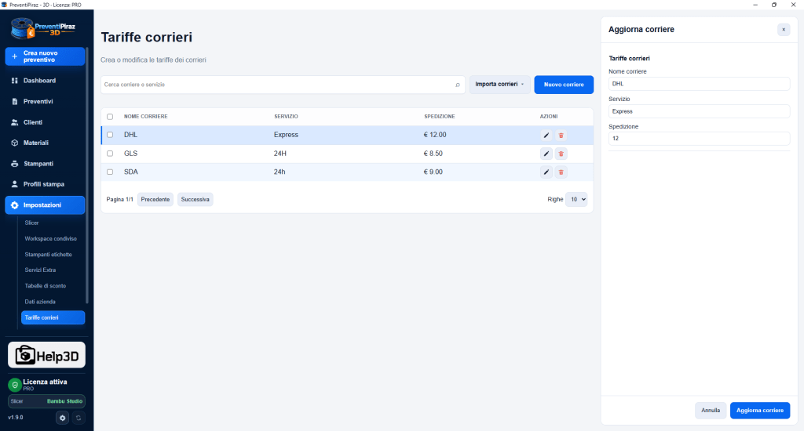Screen dimensions: 804x431
Task: Click the PreventiPiraz 3D logo
Action: (x=43, y=29)
